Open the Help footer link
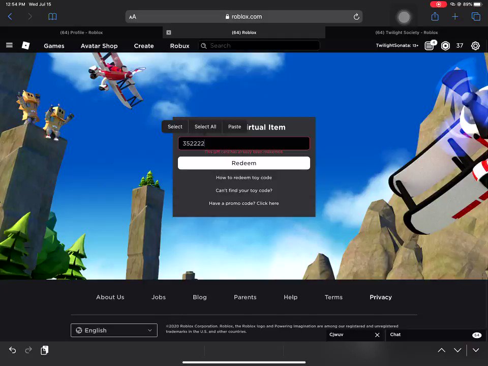Screen dimensions: 488x366 click(291, 297)
